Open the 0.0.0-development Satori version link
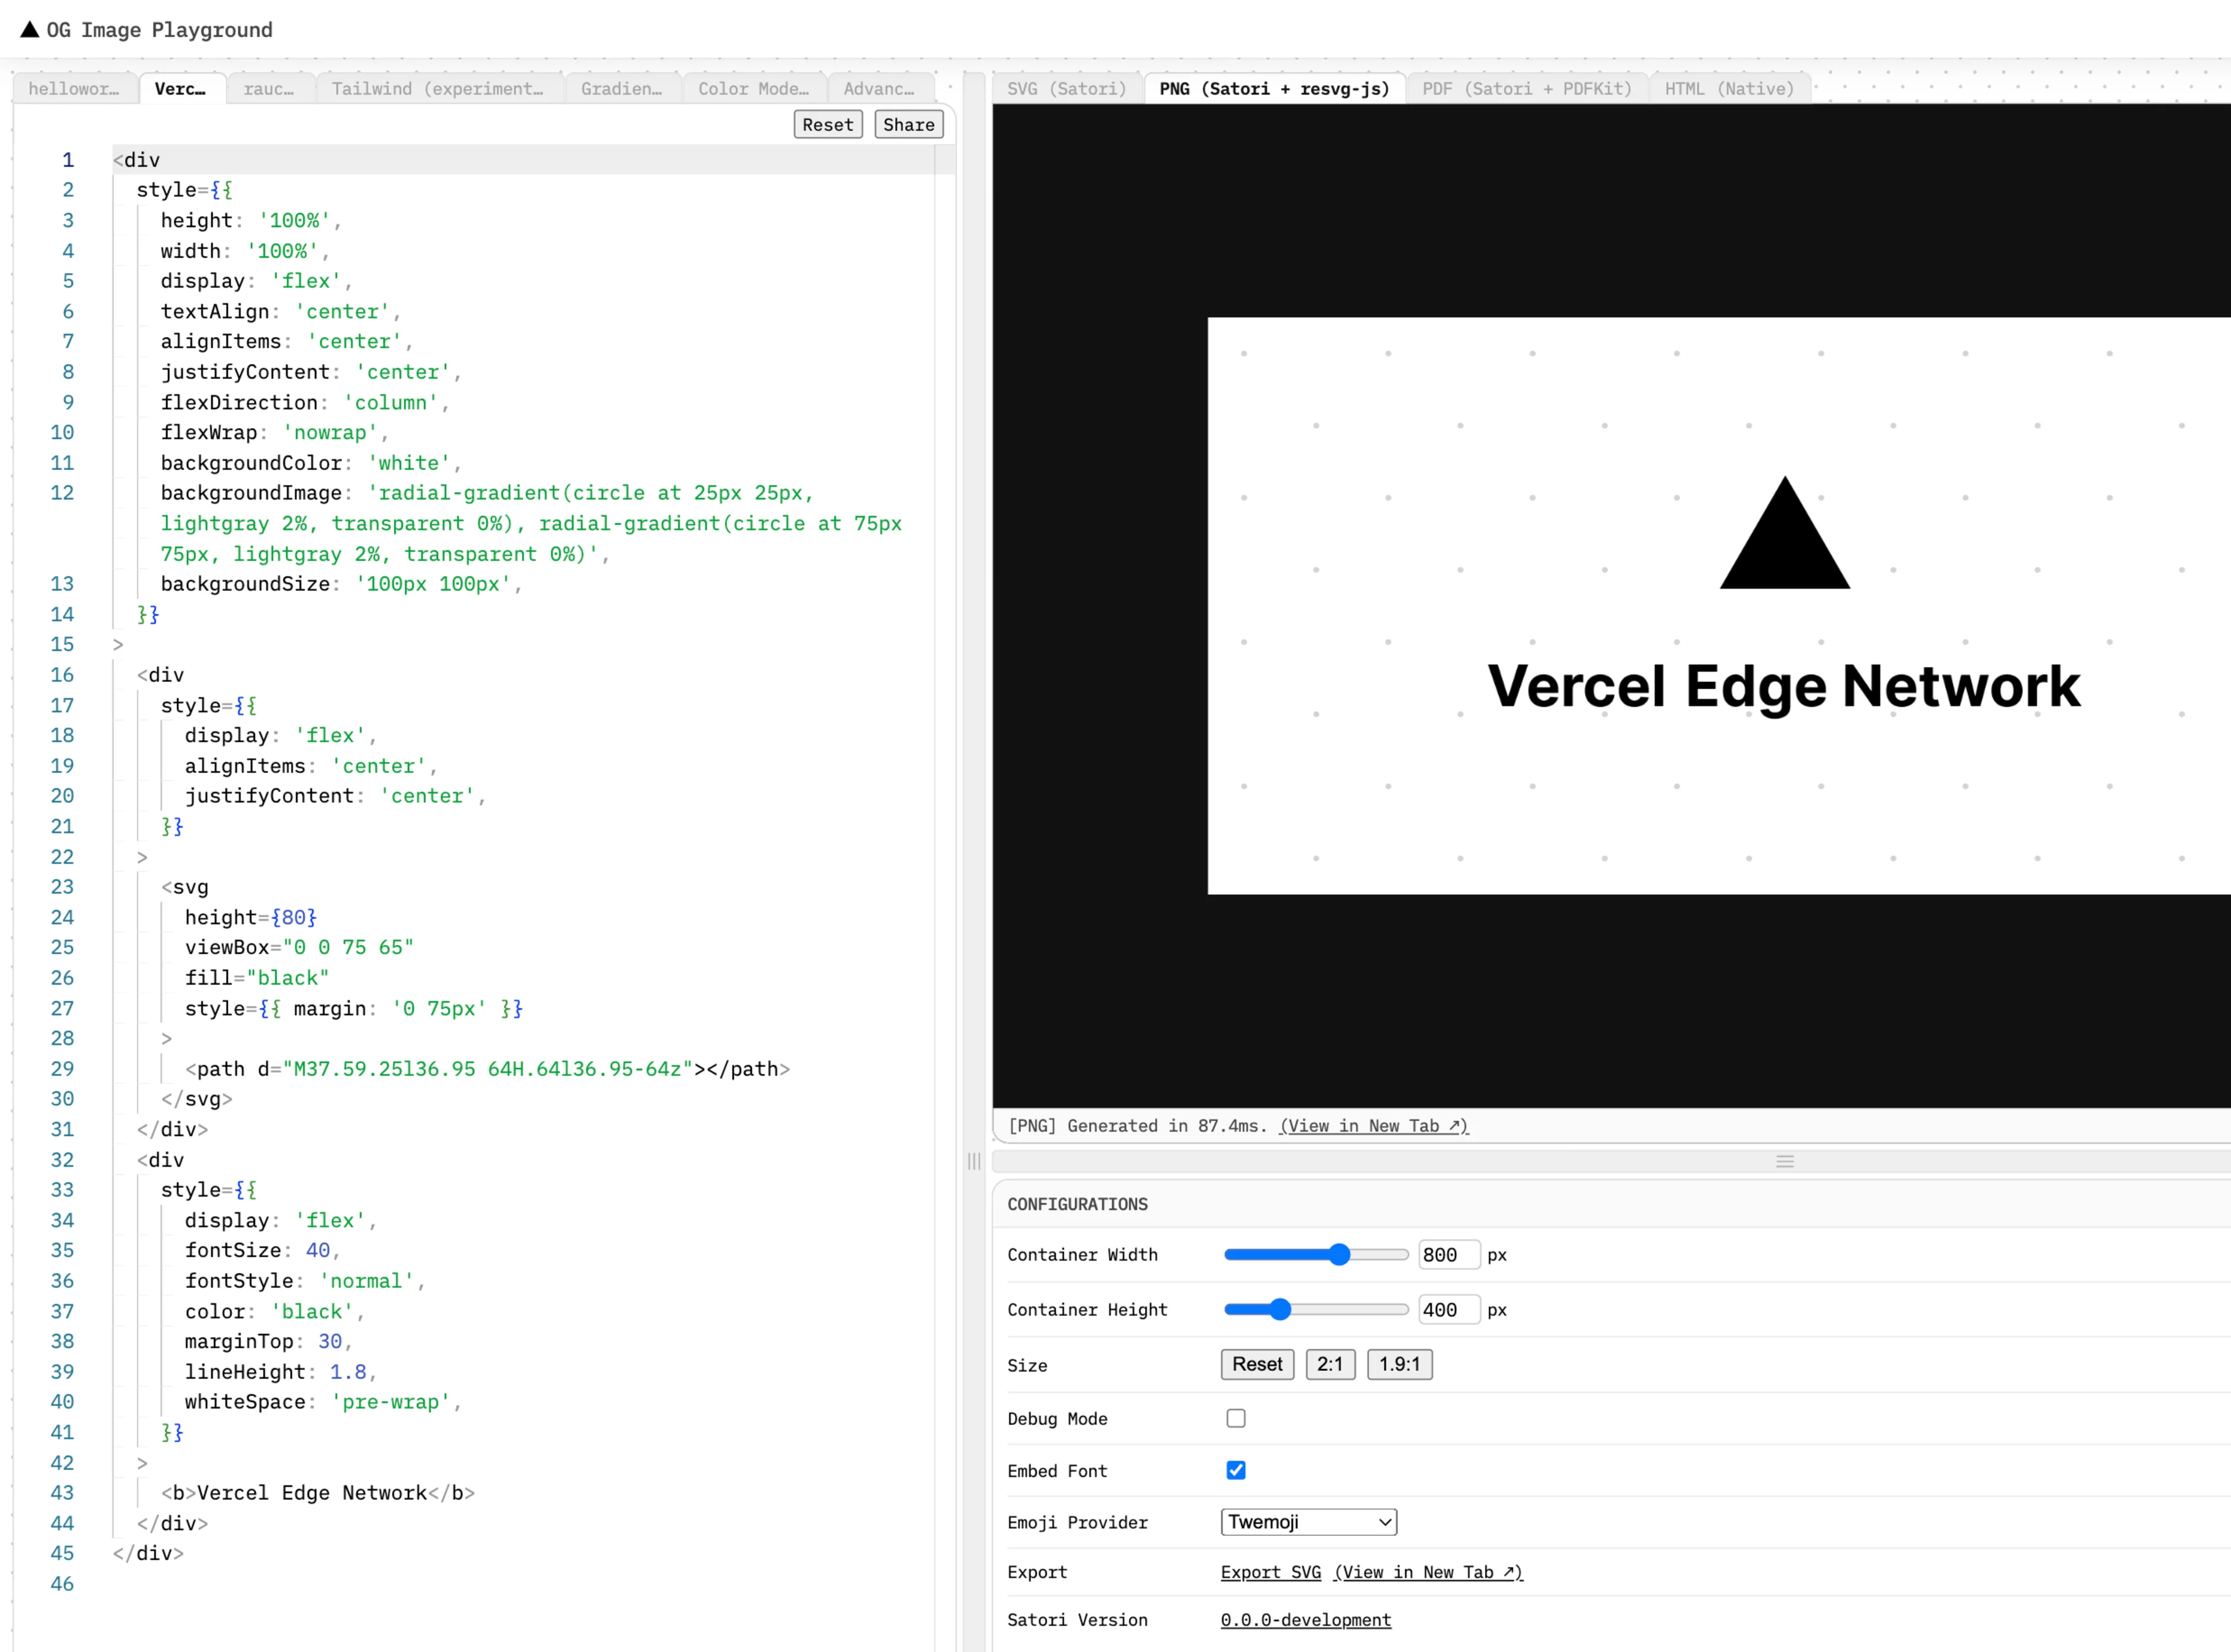This screenshot has height=1652, width=2231. click(x=1305, y=1619)
